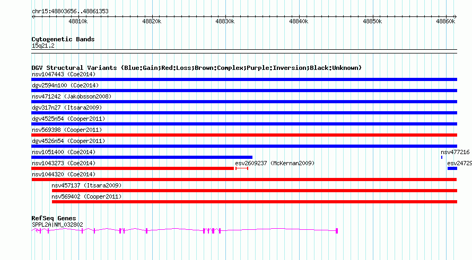This screenshot has width=472, height=260.
Task: Select the blue bar under nsv471242
Action: coord(244,102)
